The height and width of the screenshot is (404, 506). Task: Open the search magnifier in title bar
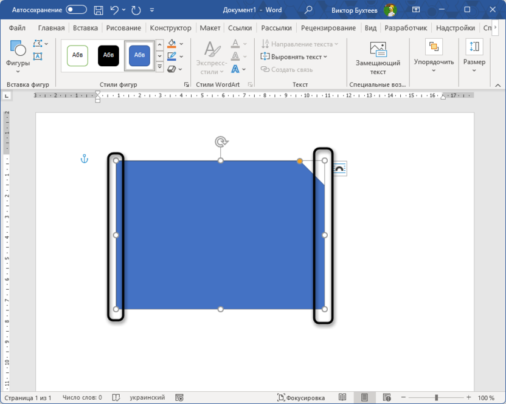[308, 10]
